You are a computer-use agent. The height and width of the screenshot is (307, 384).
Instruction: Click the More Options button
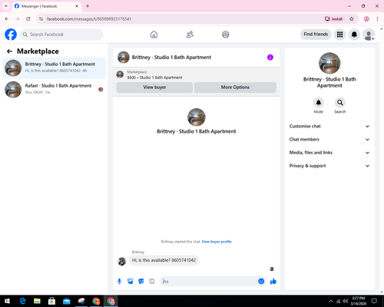235,87
